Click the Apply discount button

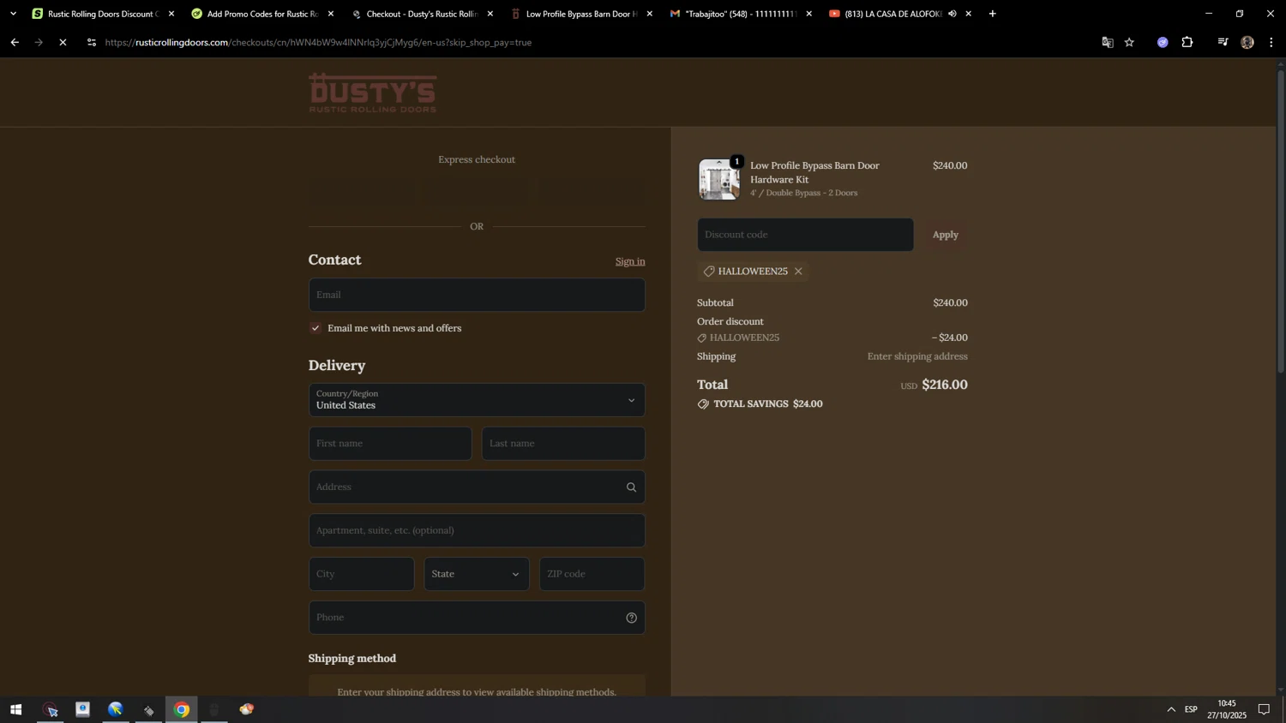tap(946, 235)
